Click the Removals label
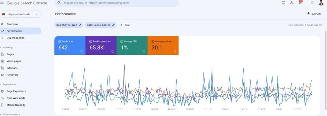The width and height of the screenshot is (327, 116). (12, 75)
